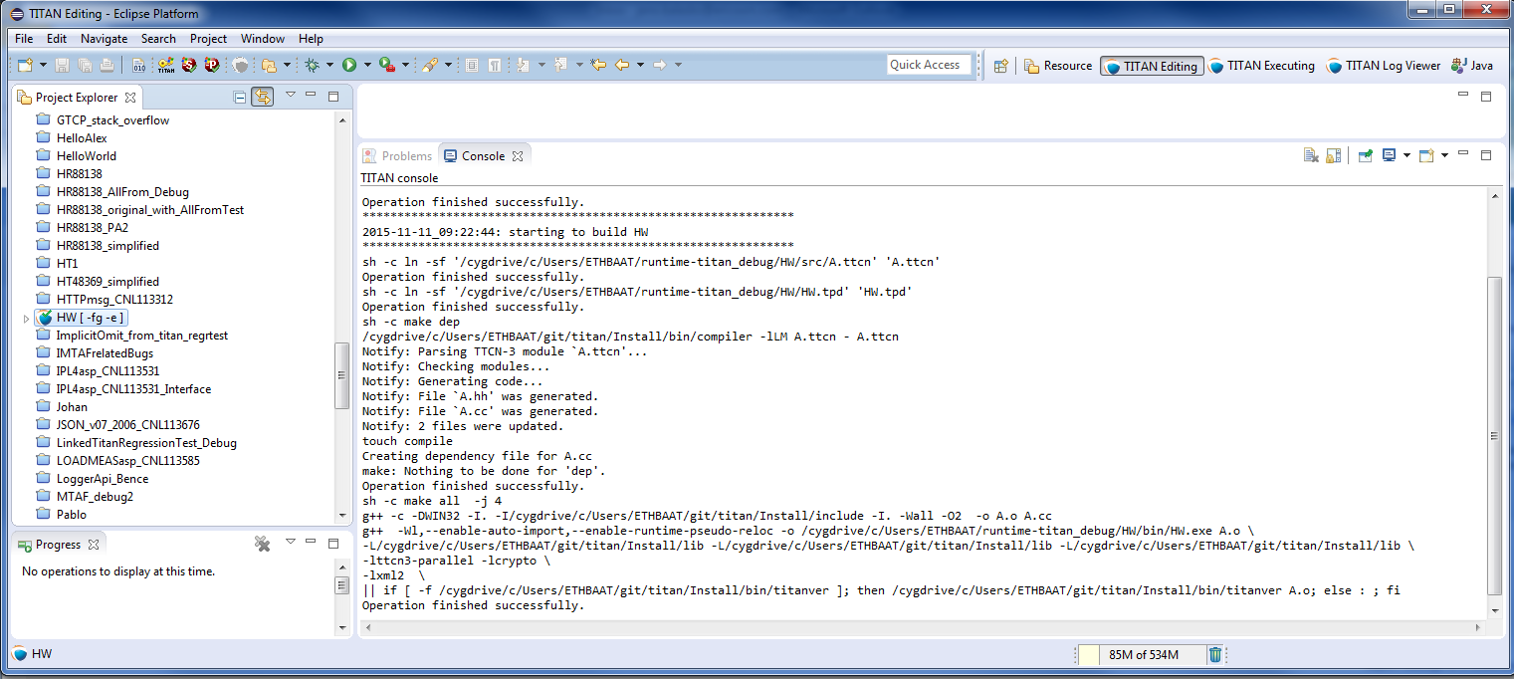Clear the Console output

pyautogui.click(x=1312, y=155)
